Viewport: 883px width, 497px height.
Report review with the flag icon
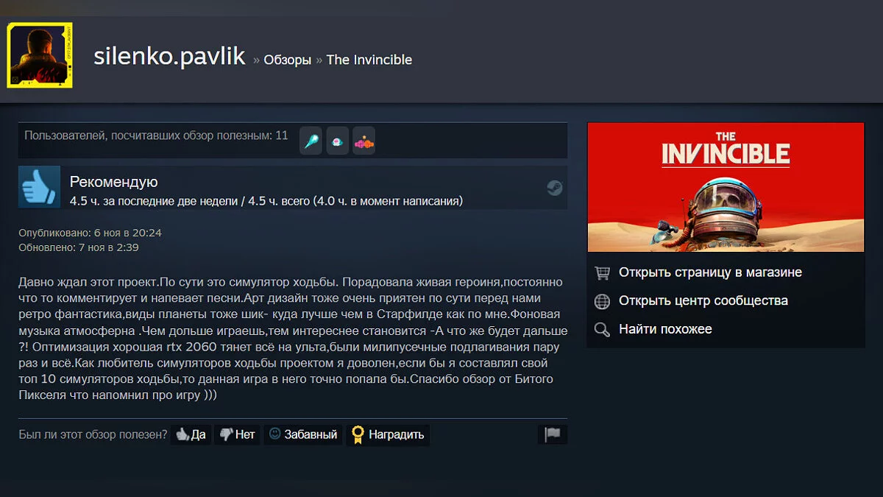(553, 434)
